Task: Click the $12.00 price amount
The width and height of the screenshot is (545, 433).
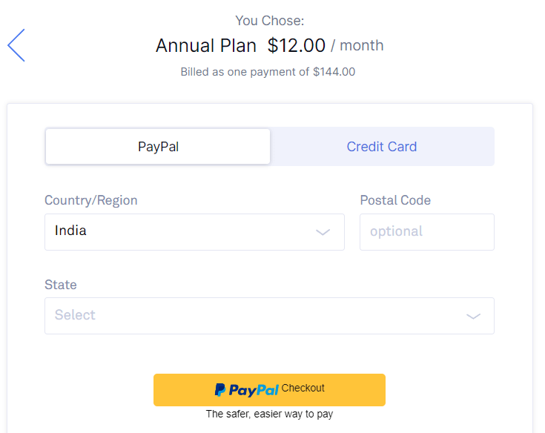Action: 296,45
